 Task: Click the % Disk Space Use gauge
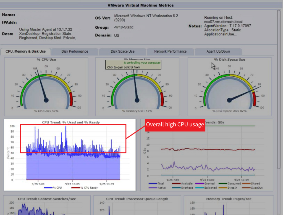pos(229,87)
